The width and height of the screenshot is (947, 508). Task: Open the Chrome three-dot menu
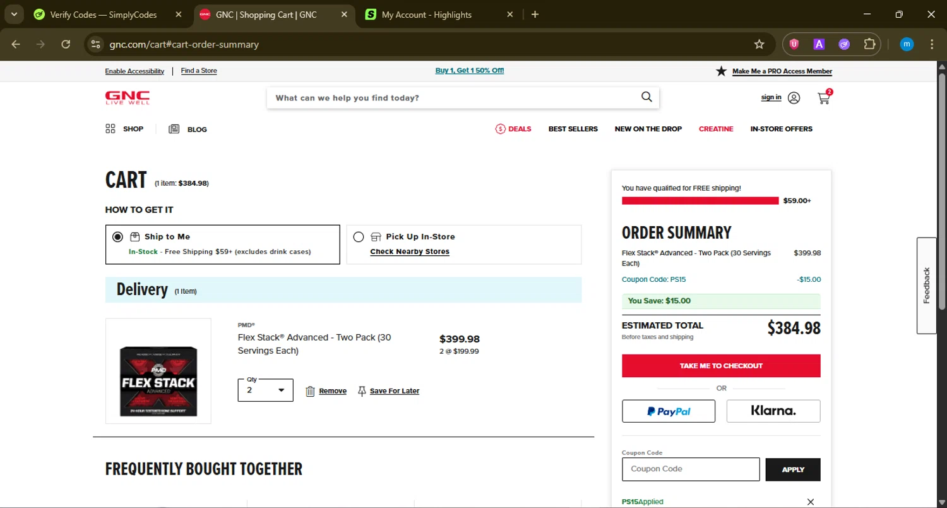(932, 44)
